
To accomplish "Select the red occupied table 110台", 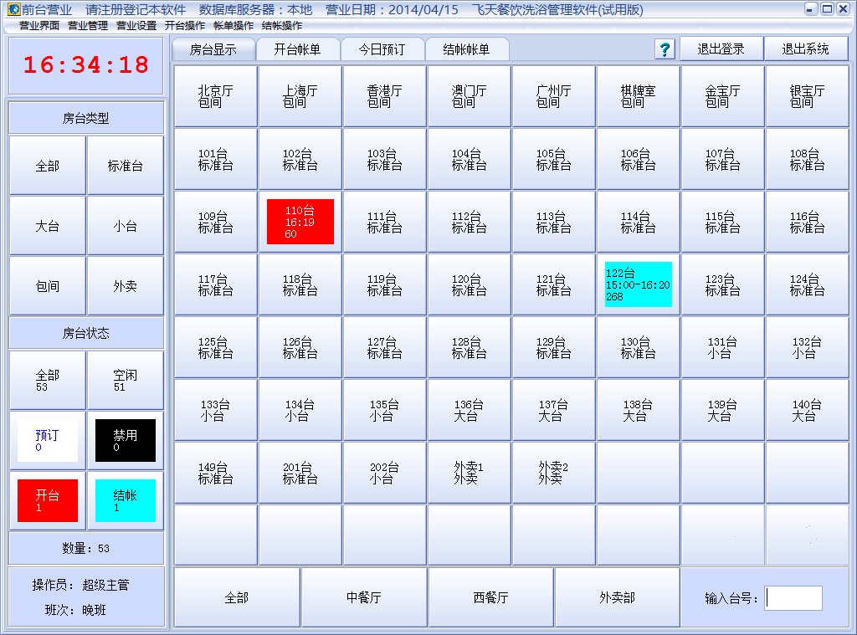I will coord(300,222).
